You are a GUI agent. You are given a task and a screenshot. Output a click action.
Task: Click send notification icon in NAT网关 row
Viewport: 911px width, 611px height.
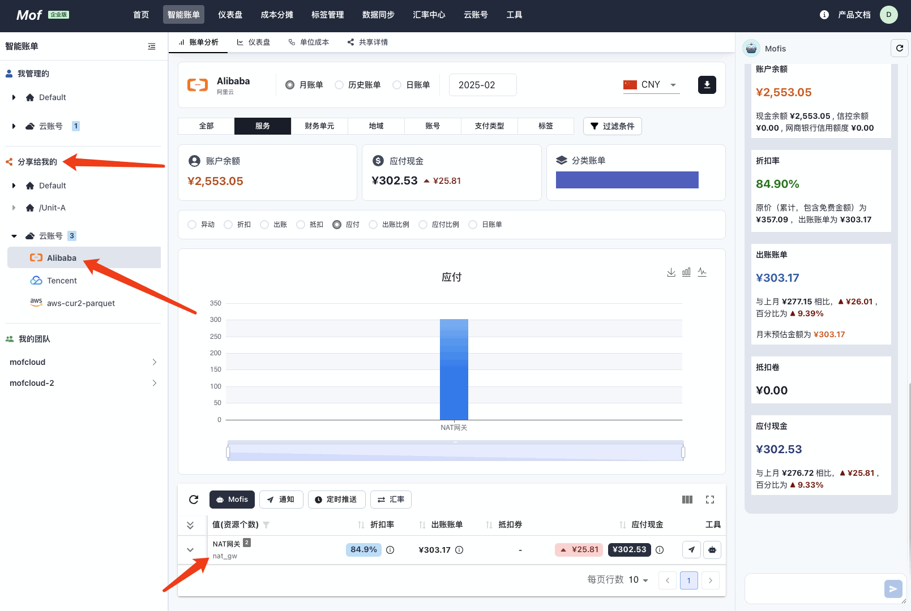tap(692, 550)
